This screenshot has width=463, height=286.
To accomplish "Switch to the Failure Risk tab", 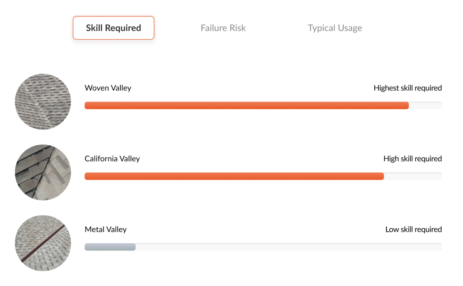I will pyautogui.click(x=223, y=28).
